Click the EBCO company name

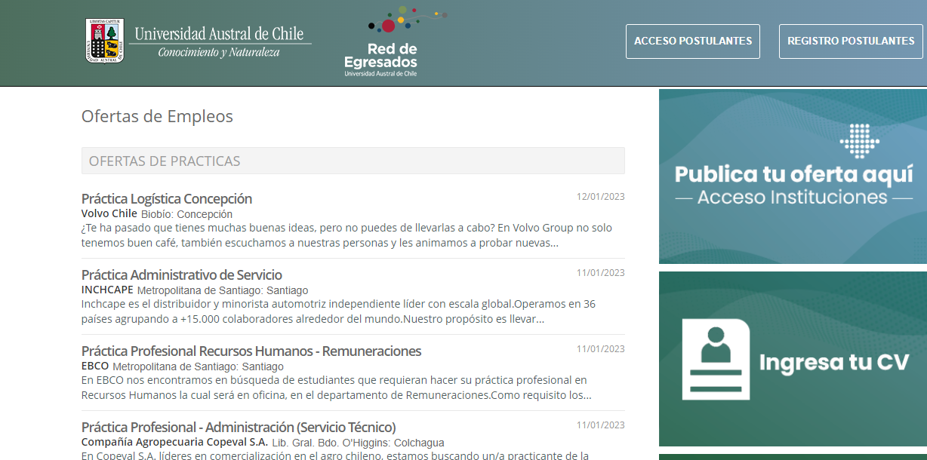[x=95, y=366]
